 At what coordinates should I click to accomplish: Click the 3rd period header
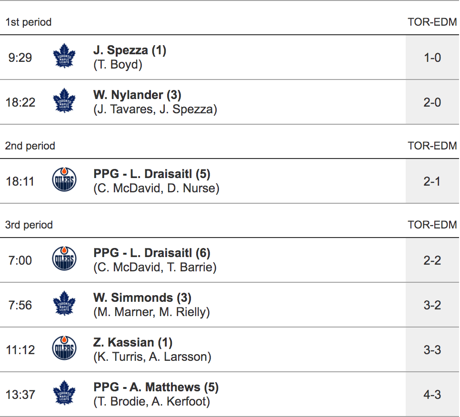(x=29, y=225)
